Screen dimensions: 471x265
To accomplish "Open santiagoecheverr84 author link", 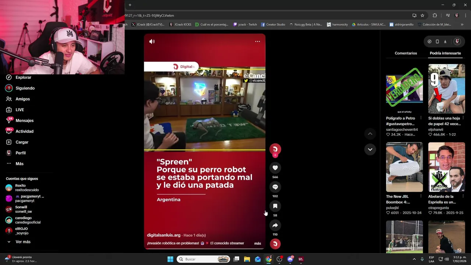I will tap(402, 130).
